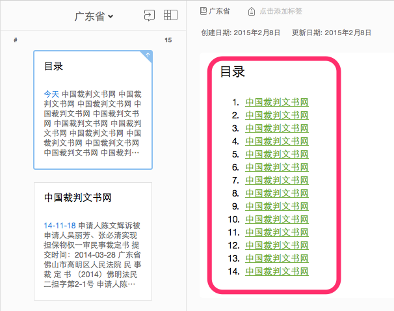The image size is (394, 311).
Task: Click 点击添加标签 to add a tag
Action: coord(281,11)
